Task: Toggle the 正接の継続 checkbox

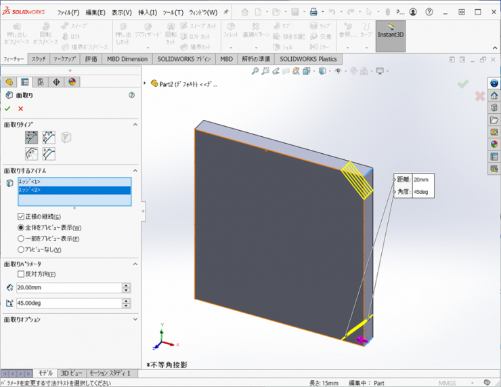Action: [21, 217]
